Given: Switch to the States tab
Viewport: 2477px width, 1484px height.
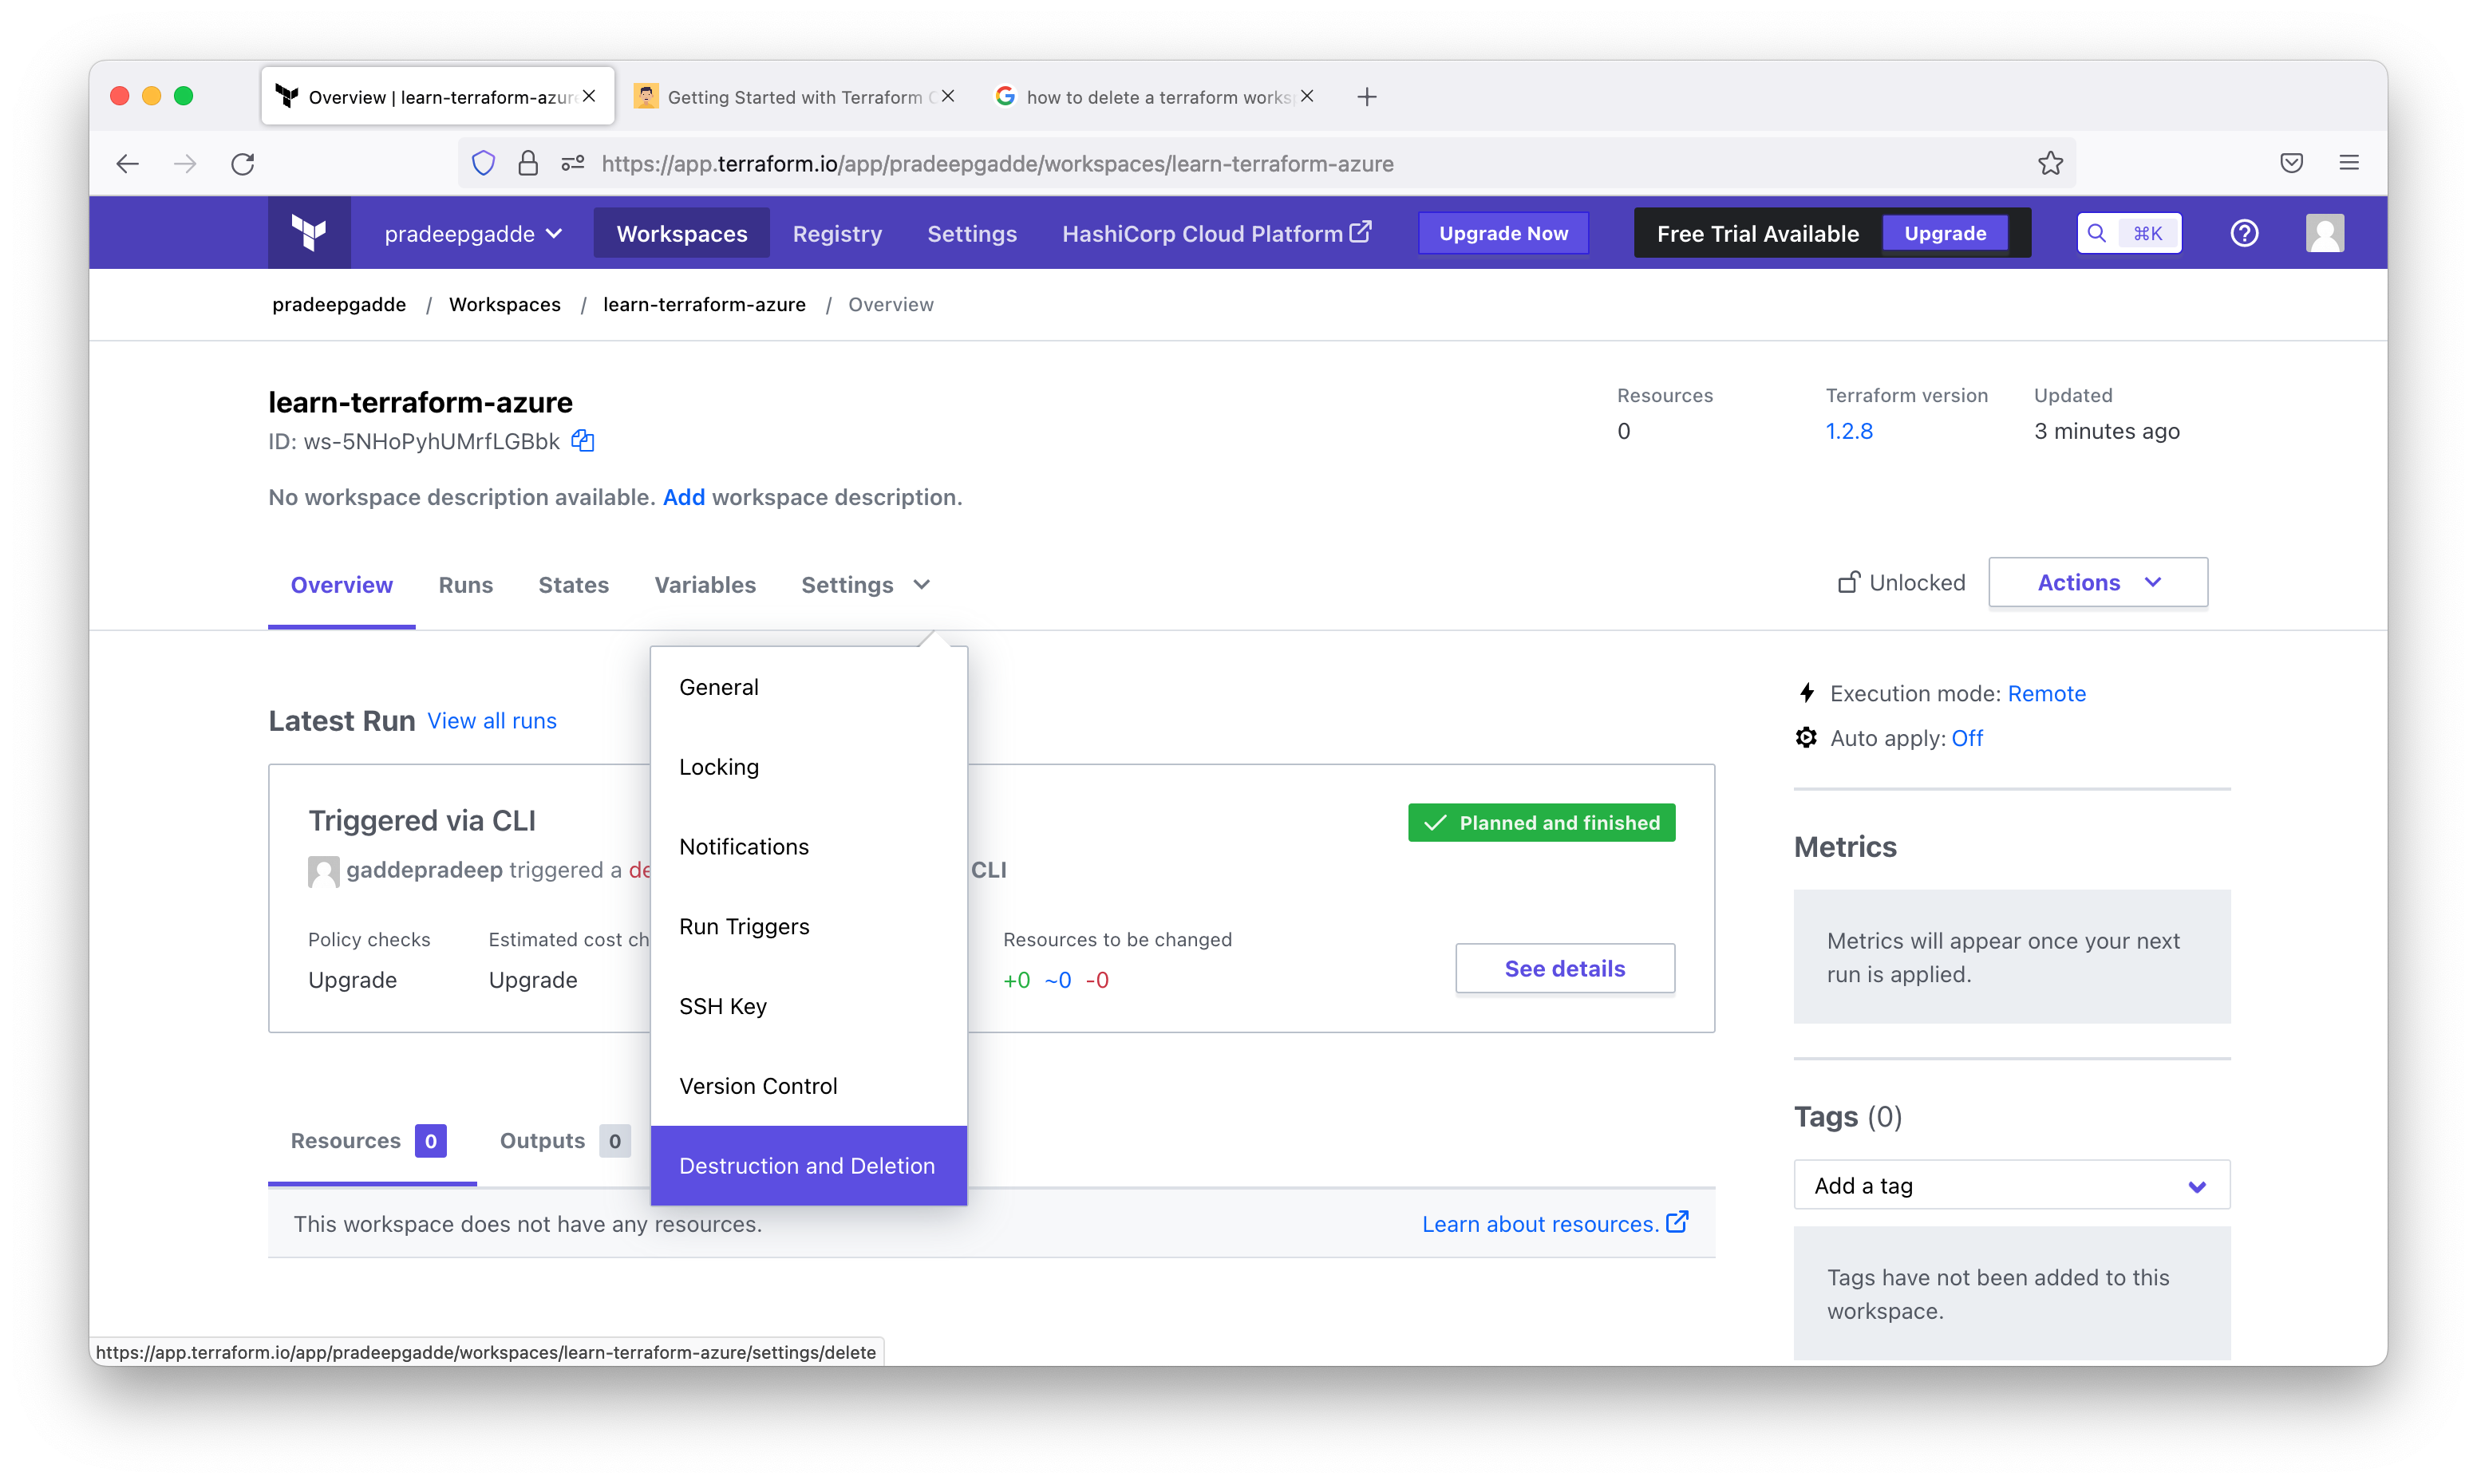Looking at the screenshot, I should coord(574,585).
